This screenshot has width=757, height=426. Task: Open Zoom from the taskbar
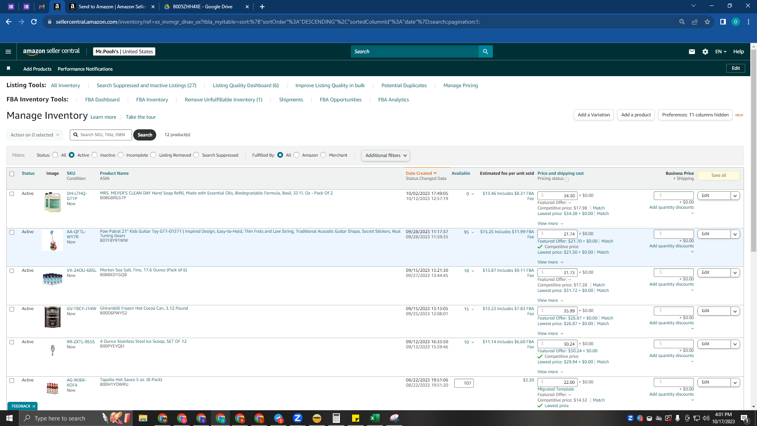(298, 418)
